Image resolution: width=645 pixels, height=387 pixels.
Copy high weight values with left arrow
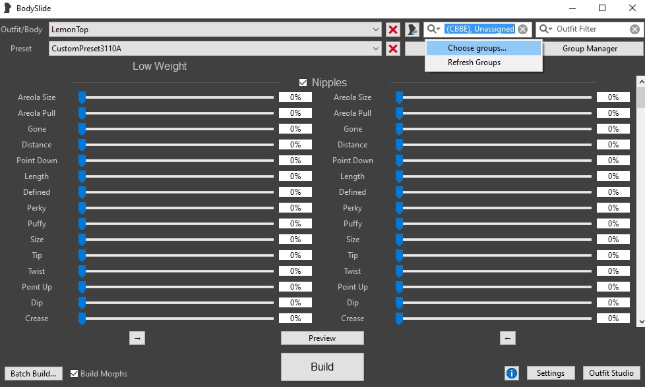[x=507, y=338]
